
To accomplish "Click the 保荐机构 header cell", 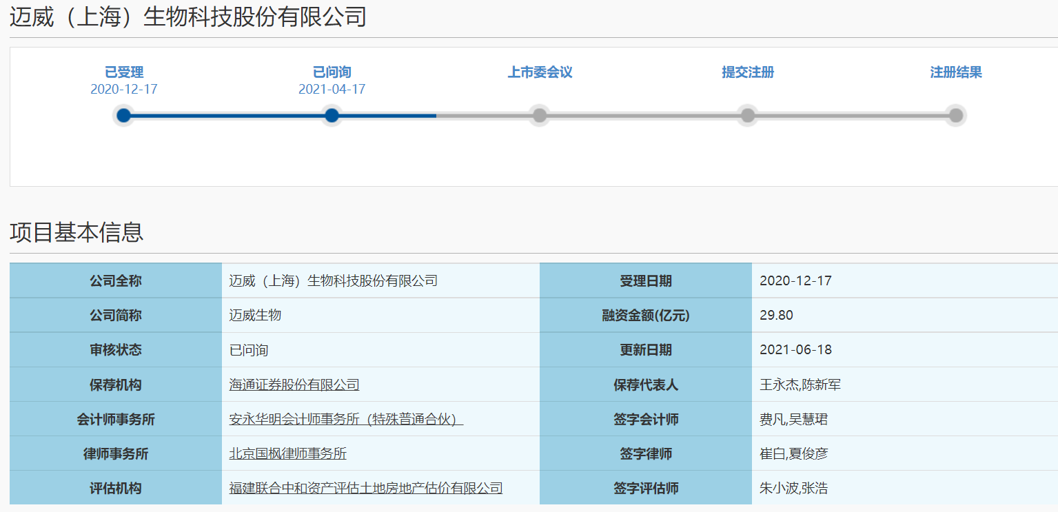I will coord(116,385).
